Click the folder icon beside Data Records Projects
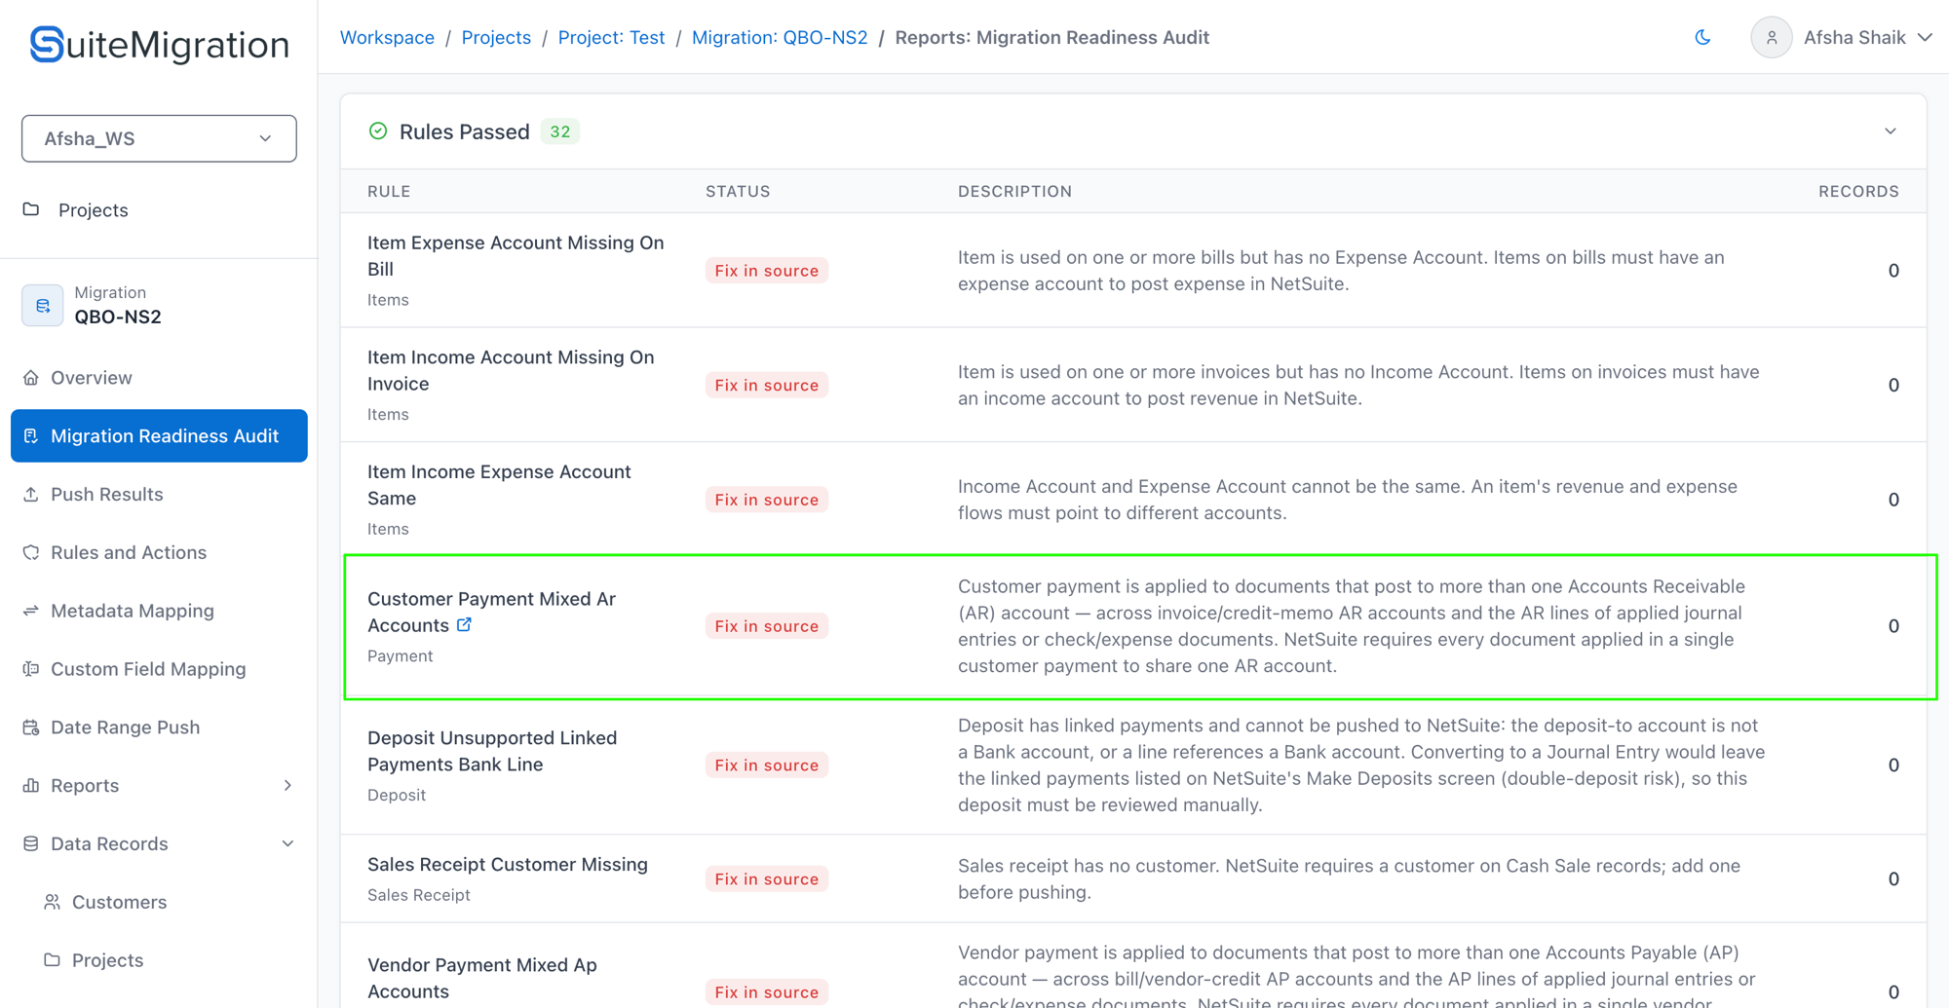Viewport: 1949px width, 1008px height. (x=53, y=960)
